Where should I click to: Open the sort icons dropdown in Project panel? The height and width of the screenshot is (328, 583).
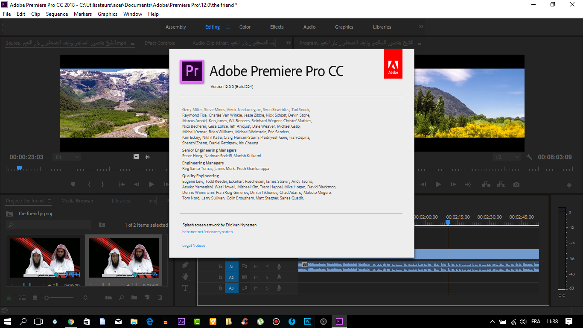click(x=85, y=297)
